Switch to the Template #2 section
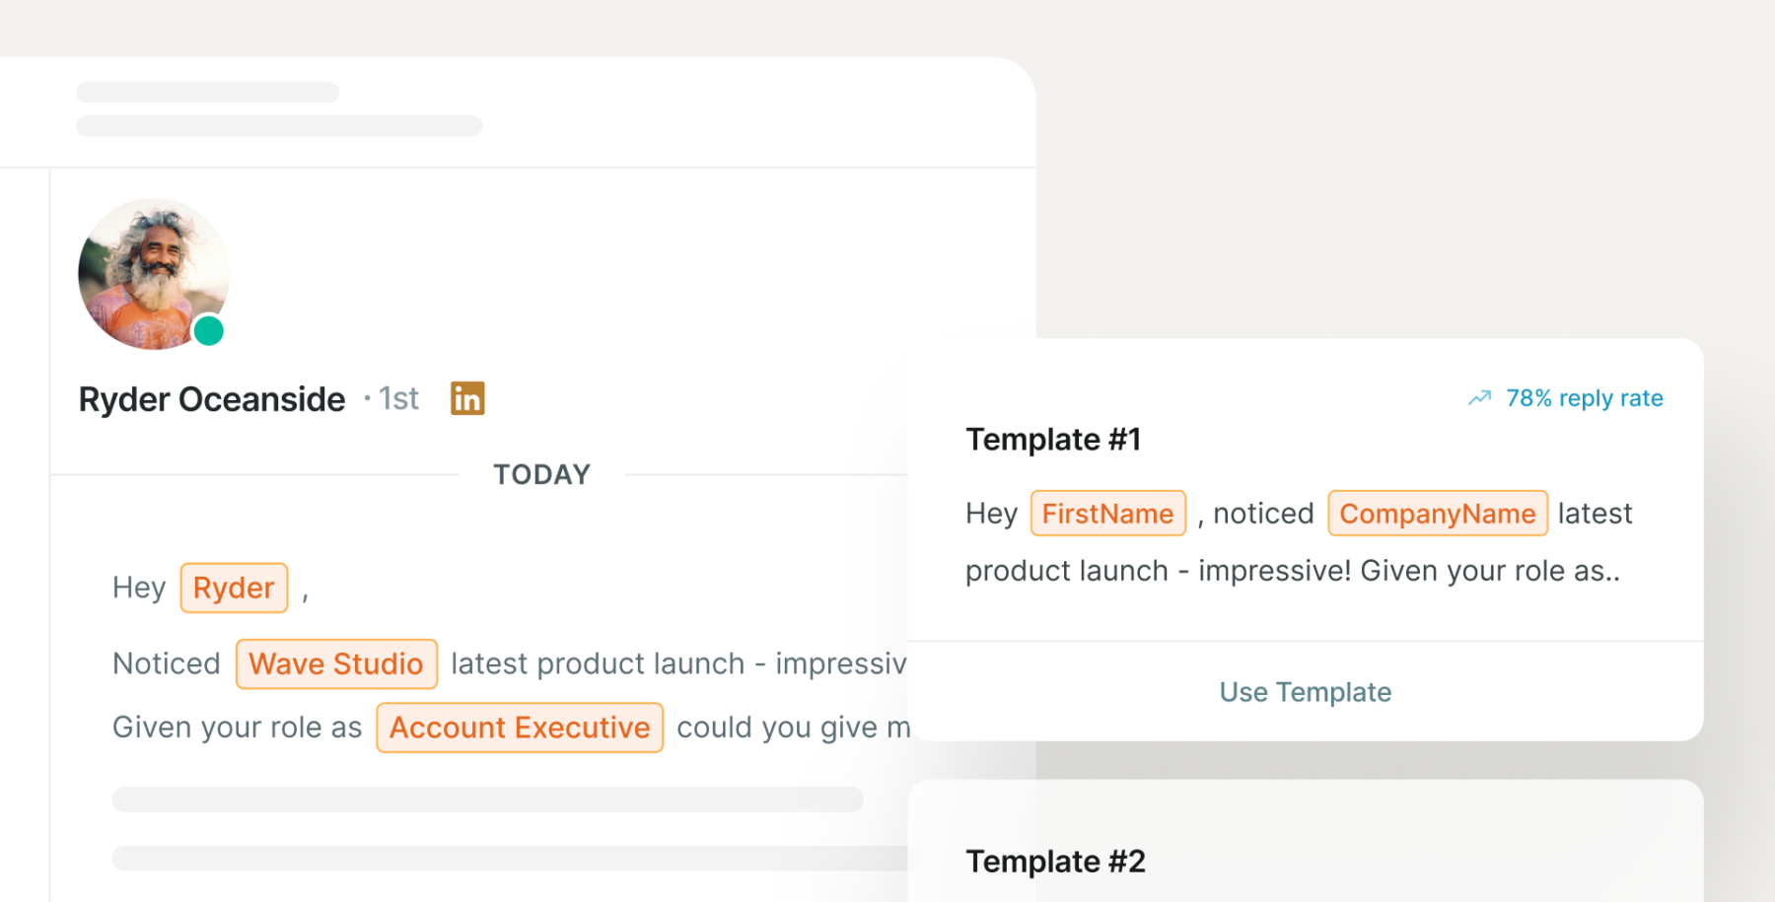Image resolution: width=1775 pixels, height=902 pixels. 1056,861
